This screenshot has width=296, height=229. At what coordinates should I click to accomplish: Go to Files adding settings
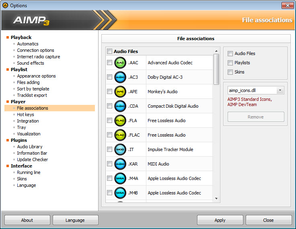tap(28, 82)
